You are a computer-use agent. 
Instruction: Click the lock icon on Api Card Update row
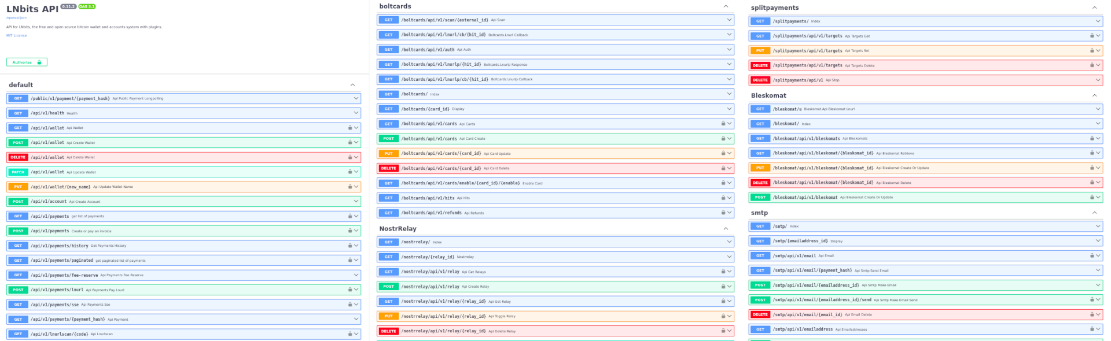pyautogui.click(x=723, y=153)
